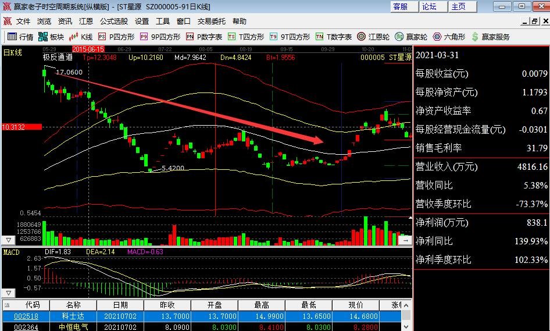Image resolution: width=550 pixels, height=331 pixels.
Task: Click the 客服 customer service button
Action: coord(404,6)
